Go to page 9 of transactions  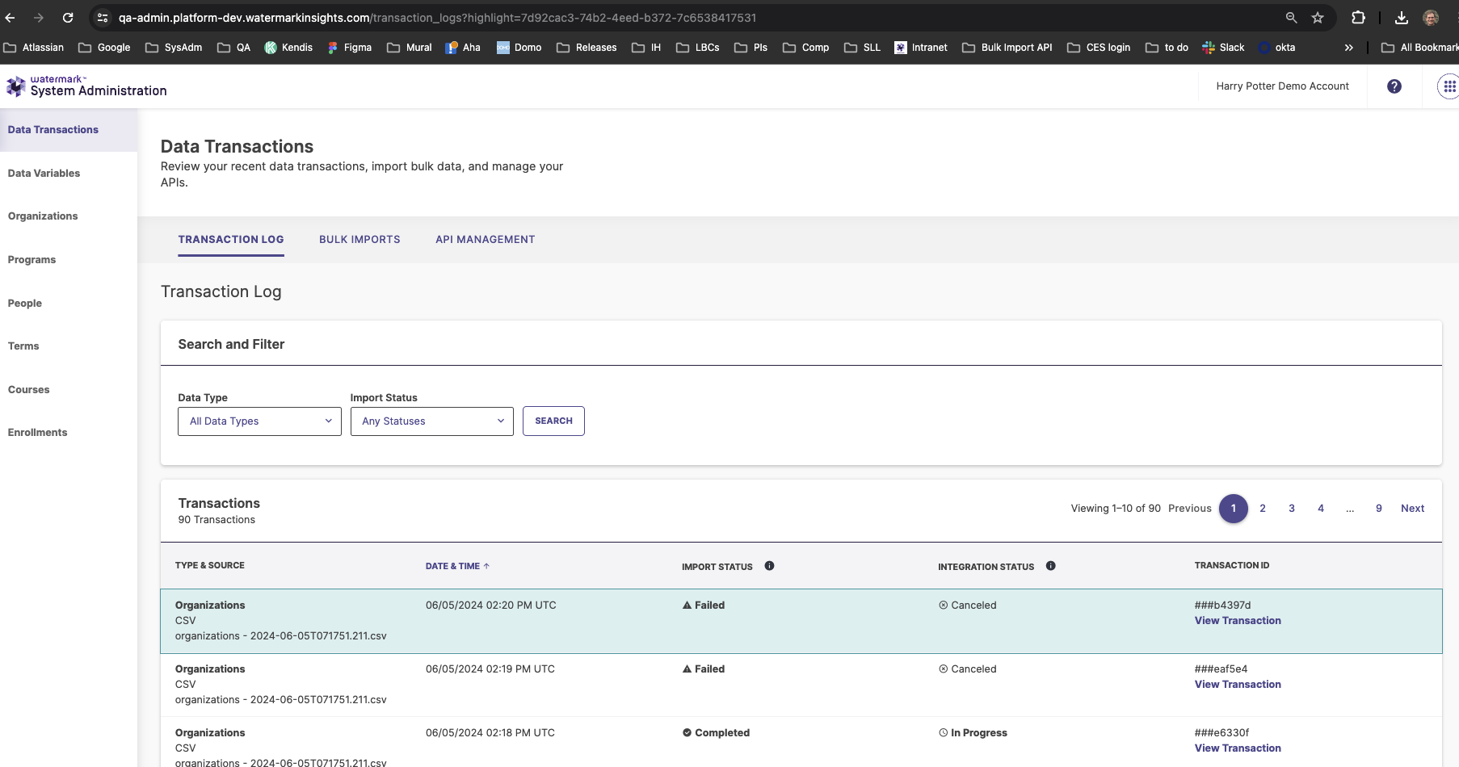coord(1379,509)
